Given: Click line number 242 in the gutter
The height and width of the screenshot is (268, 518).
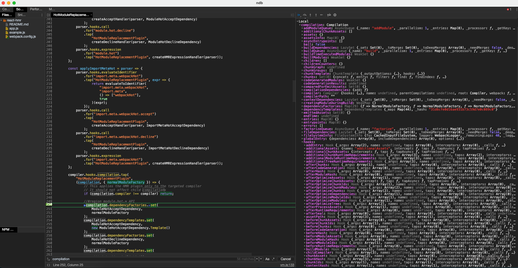Looking at the screenshot, I should click(x=49, y=175).
